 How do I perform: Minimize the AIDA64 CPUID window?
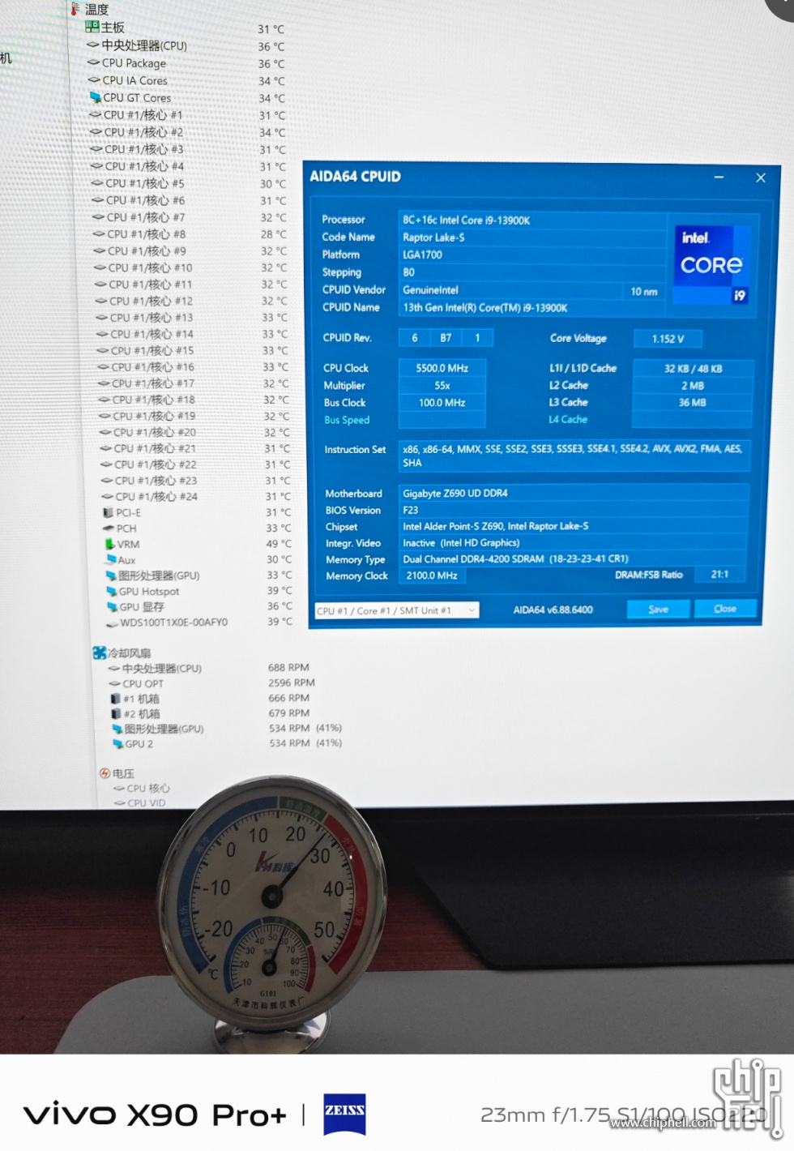pos(719,178)
